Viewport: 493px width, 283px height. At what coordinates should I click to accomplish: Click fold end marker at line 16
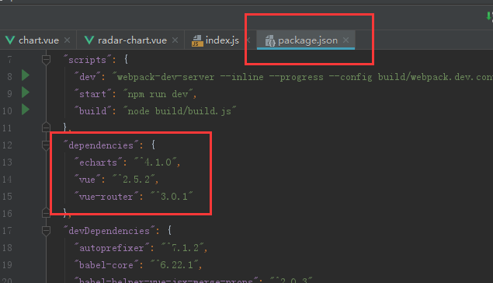click(46, 213)
